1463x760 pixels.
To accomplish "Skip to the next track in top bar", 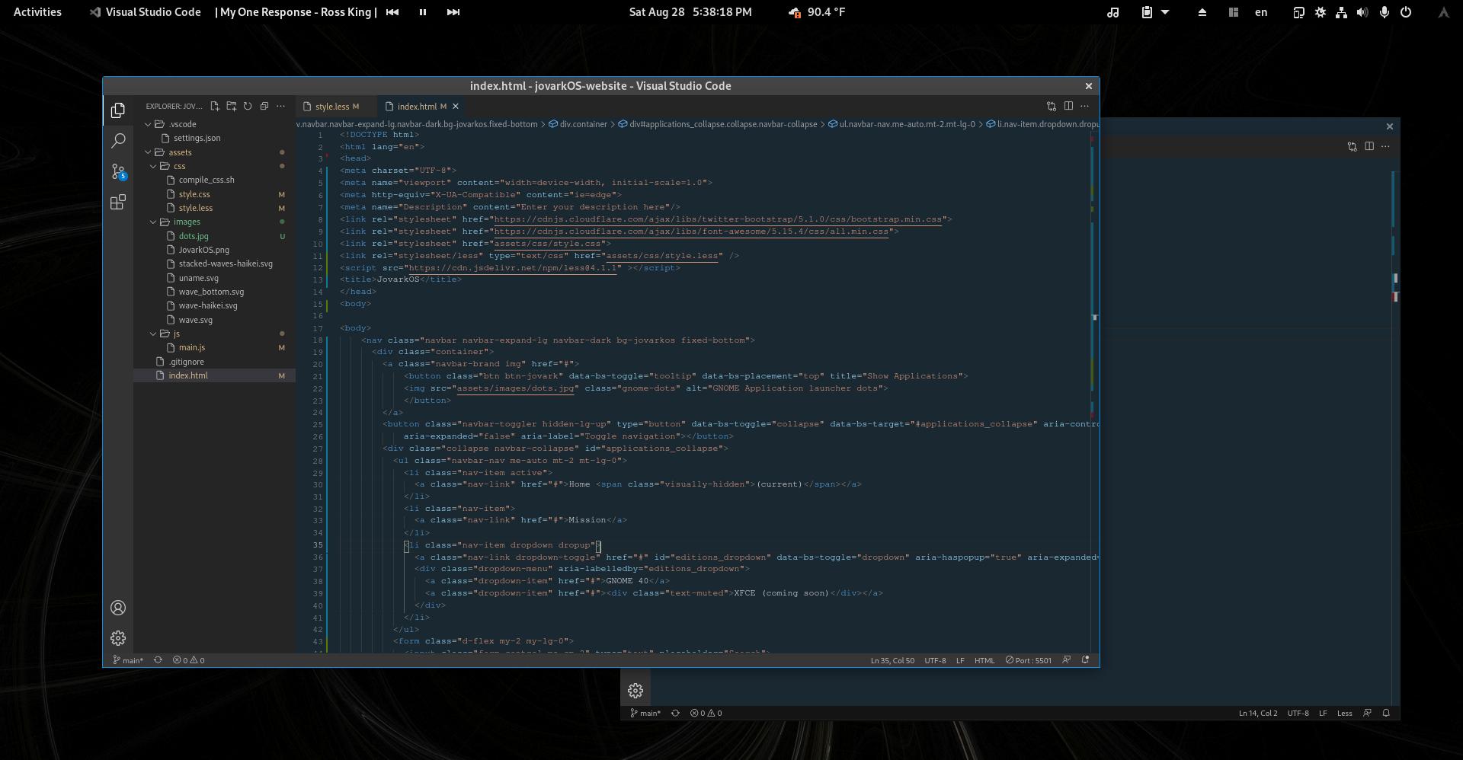I will coord(453,12).
